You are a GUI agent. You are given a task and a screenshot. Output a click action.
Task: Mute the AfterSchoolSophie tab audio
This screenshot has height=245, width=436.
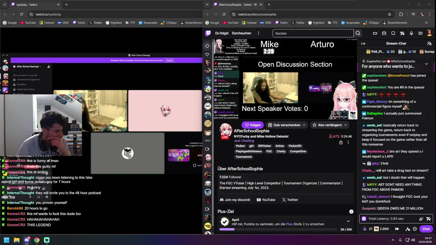tap(255, 5)
